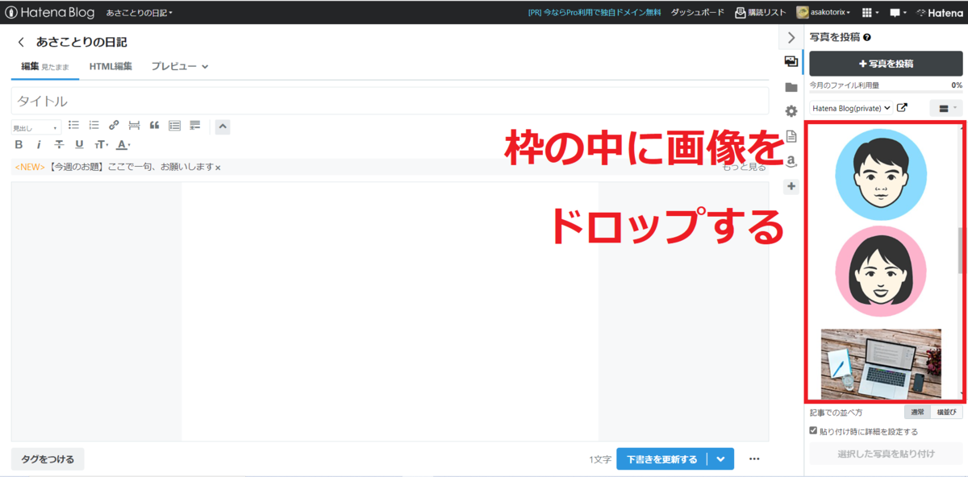968x477 pixels.
Task: Insert a blockquote
Action: 154,125
